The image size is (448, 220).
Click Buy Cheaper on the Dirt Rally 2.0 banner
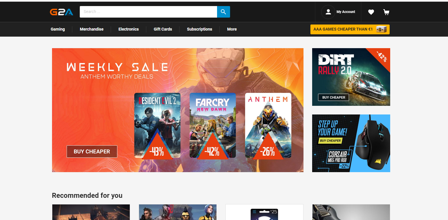tap(334, 97)
